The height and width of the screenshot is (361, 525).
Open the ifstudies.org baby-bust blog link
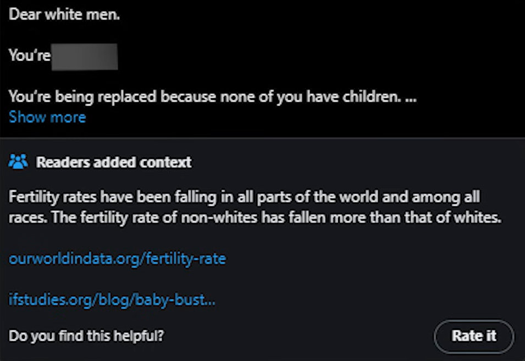[112, 300]
